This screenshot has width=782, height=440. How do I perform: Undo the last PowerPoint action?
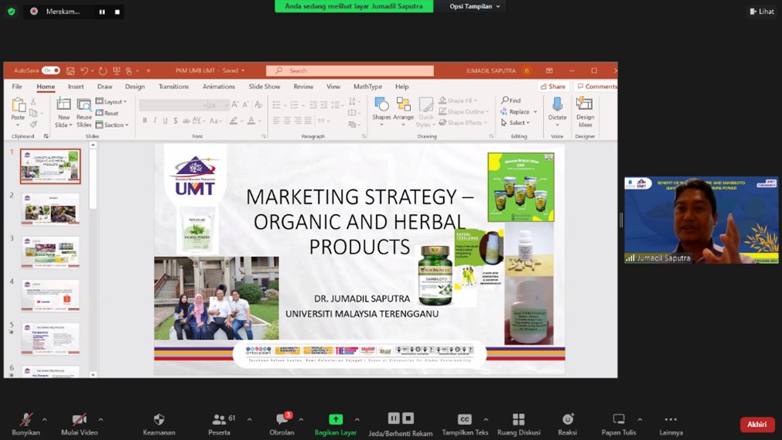84,71
